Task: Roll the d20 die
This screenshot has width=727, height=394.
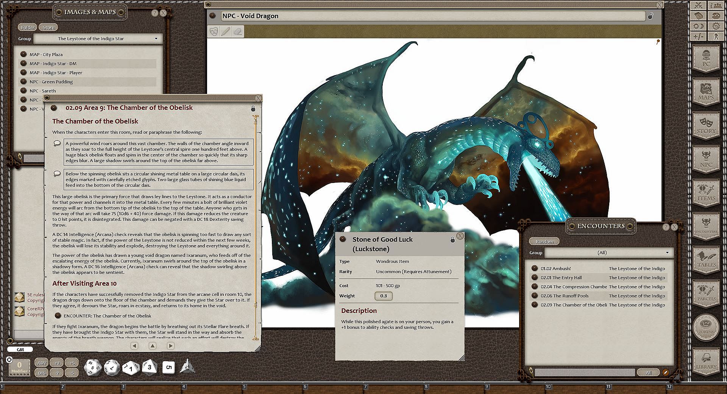Action: pyautogui.click(x=92, y=367)
